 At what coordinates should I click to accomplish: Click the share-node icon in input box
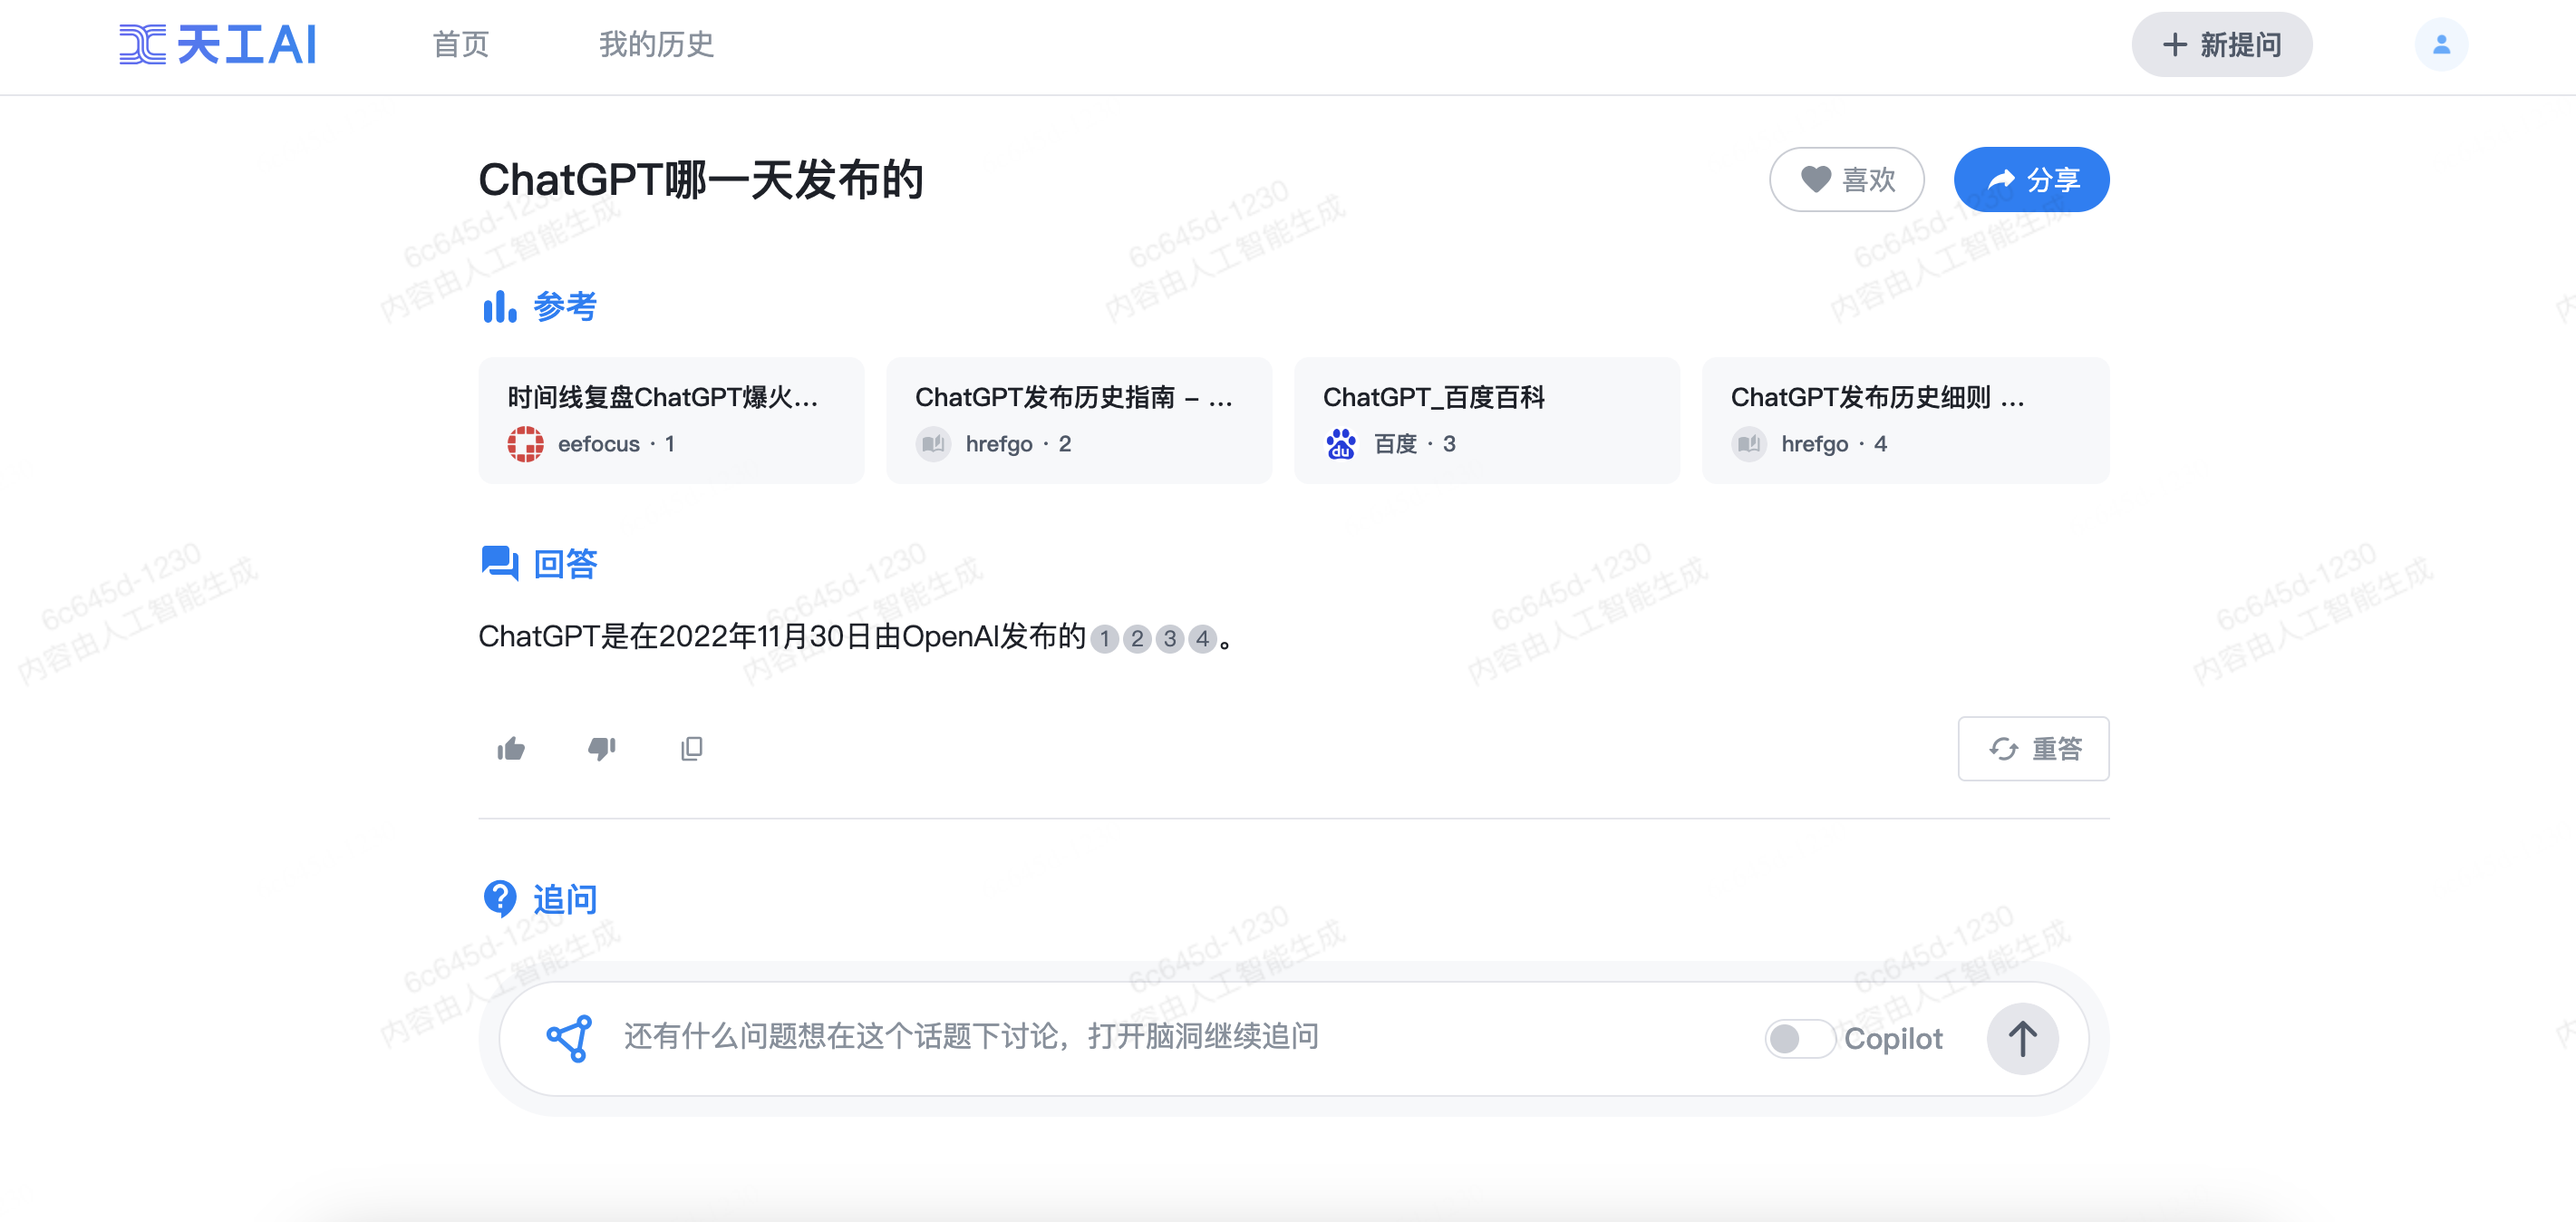click(x=569, y=1038)
